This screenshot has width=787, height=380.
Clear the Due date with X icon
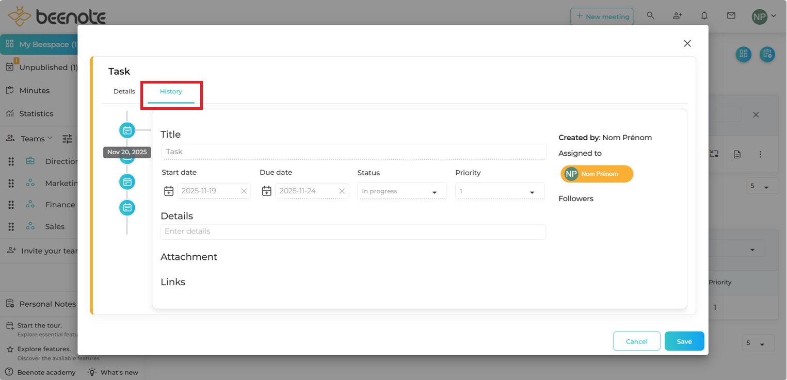tap(342, 191)
